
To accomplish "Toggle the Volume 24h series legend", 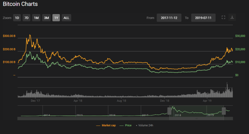I will pyautogui.click(x=145, y=125).
